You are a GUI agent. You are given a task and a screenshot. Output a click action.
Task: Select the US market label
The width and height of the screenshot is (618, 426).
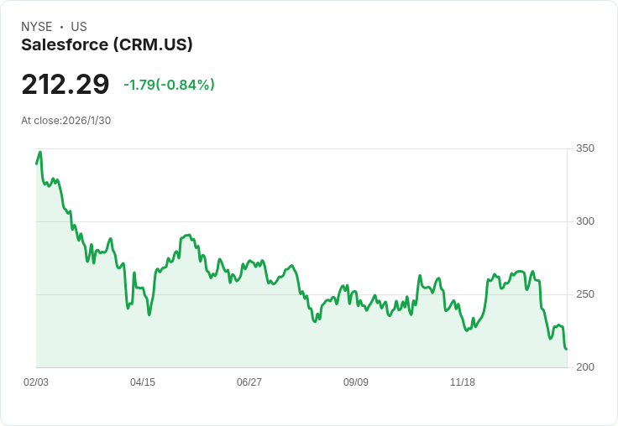pos(79,27)
